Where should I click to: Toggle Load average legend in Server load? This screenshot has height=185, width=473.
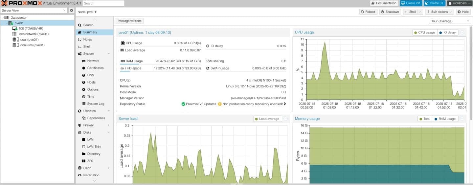(x=267, y=119)
